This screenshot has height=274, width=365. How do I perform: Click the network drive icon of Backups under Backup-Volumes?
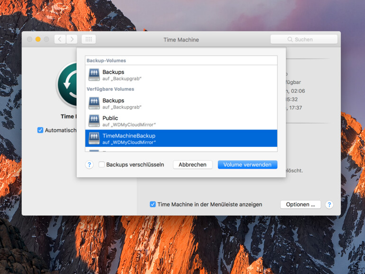[94, 75]
